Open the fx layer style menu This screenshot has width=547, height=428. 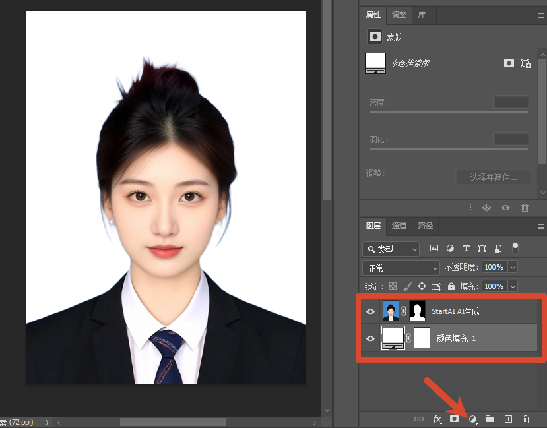(x=437, y=419)
